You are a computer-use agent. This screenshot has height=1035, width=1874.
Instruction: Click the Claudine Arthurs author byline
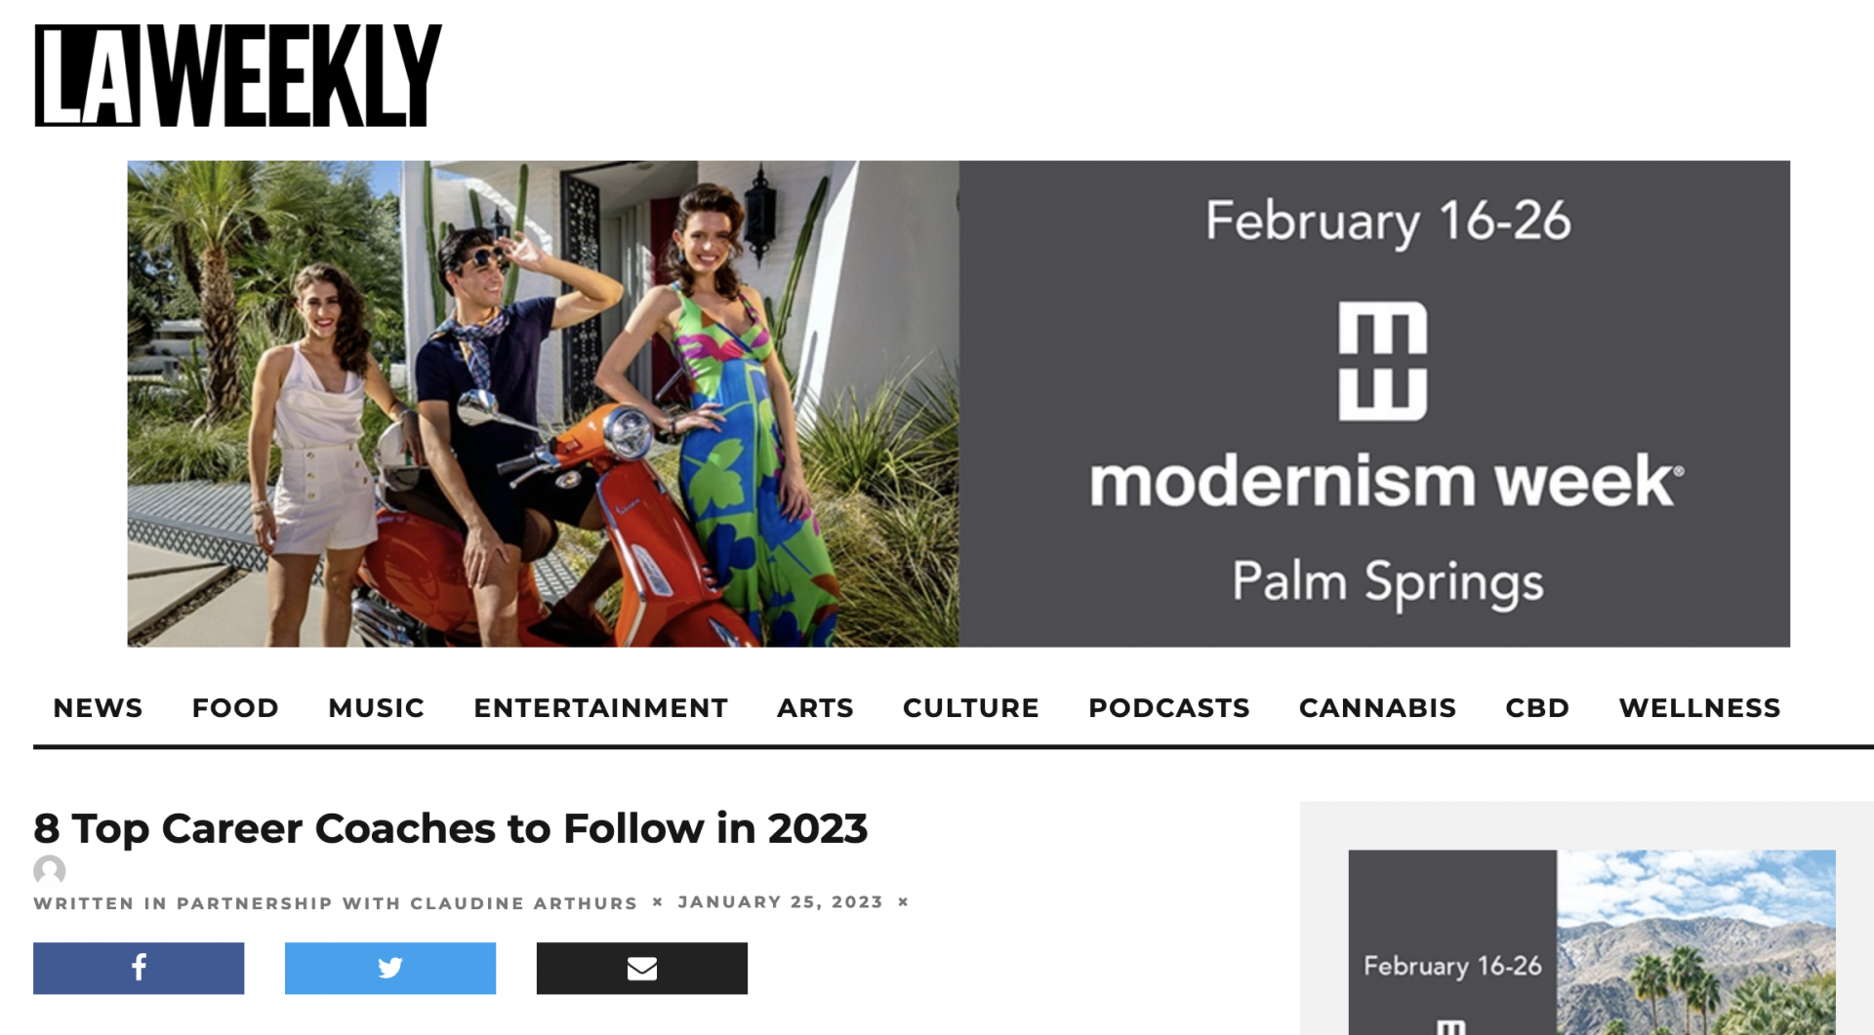tap(523, 903)
